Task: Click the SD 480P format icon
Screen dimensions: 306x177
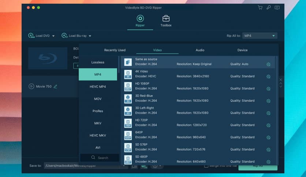Action: pyautogui.click(x=128, y=160)
